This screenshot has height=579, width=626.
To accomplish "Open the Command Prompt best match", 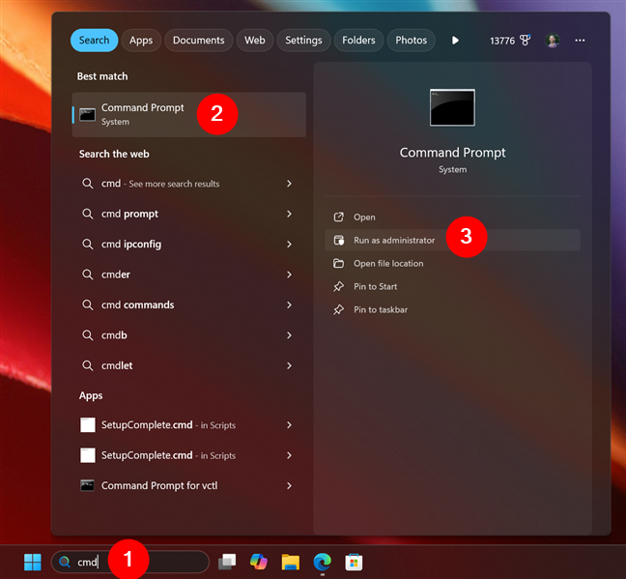I will tap(143, 114).
